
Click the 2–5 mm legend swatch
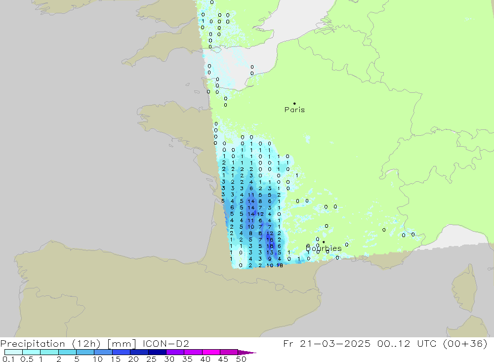pos(67,352)
